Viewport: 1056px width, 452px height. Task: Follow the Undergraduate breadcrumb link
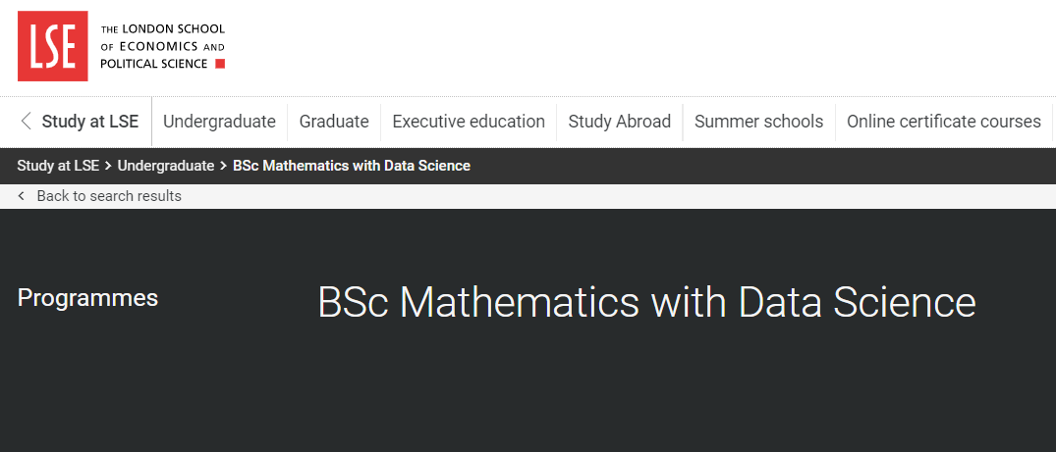(x=166, y=166)
